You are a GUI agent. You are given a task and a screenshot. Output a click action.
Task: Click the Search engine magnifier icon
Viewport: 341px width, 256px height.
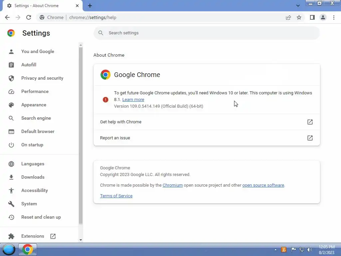(x=11, y=118)
